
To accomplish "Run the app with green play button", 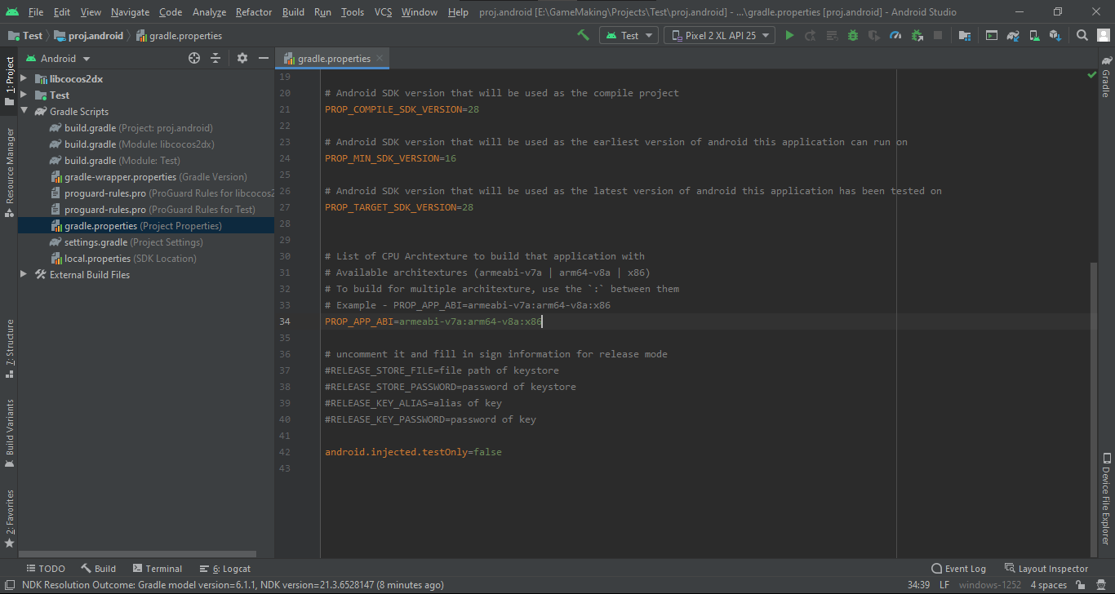I will coord(789,35).
